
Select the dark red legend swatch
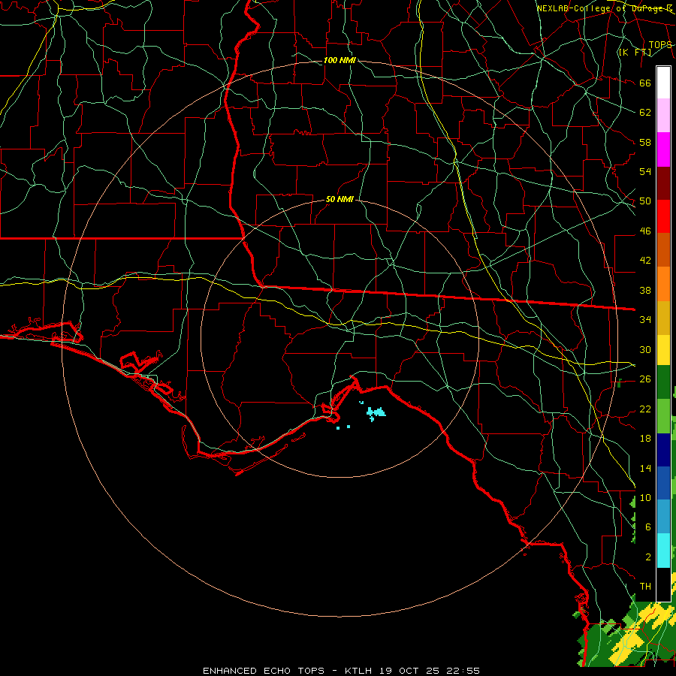[663, 183]
